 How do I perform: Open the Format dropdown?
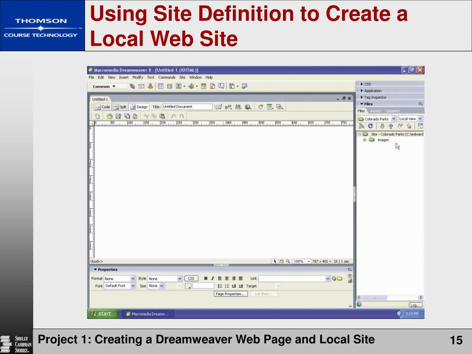click(x=120, y=279)
